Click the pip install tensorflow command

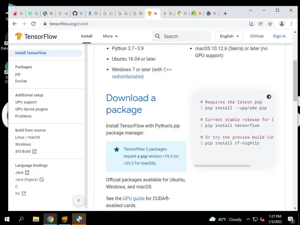pyautogui.click(x=232, y=125)
